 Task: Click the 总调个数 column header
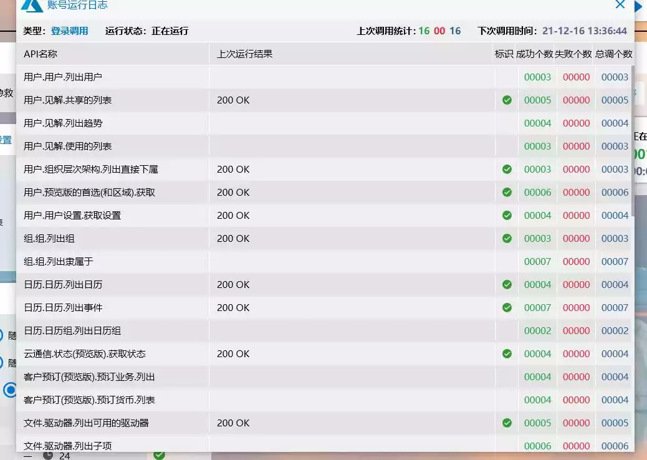(x=613, y=54)
